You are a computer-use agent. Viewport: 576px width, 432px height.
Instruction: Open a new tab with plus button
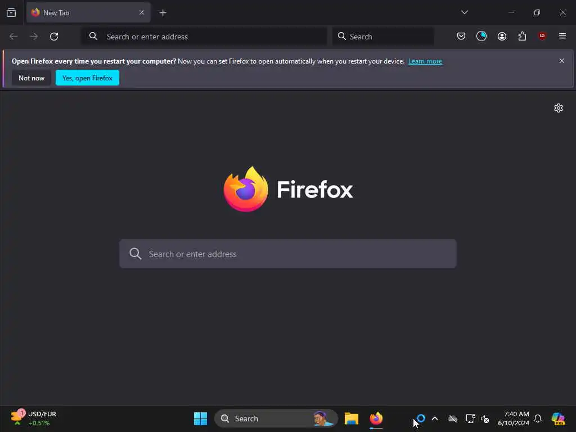click(x=163, y=13)
